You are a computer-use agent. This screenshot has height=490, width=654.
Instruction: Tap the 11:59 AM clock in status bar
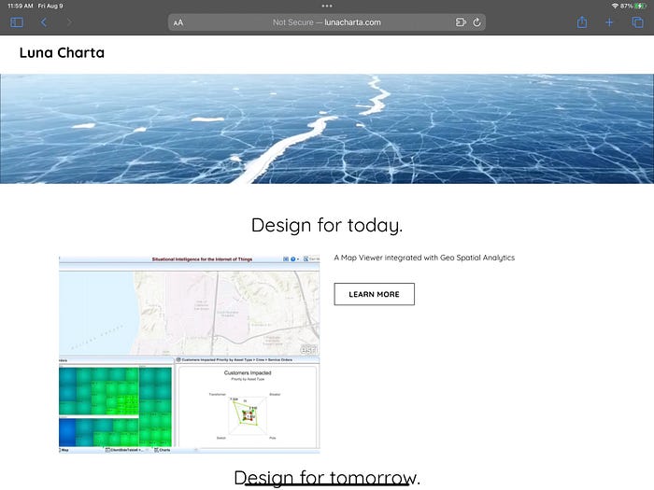pos(20,6)
